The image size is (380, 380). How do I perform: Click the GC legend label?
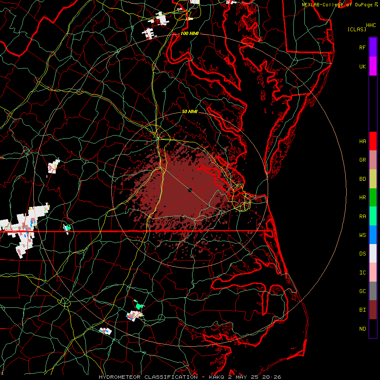coord(362,291)
